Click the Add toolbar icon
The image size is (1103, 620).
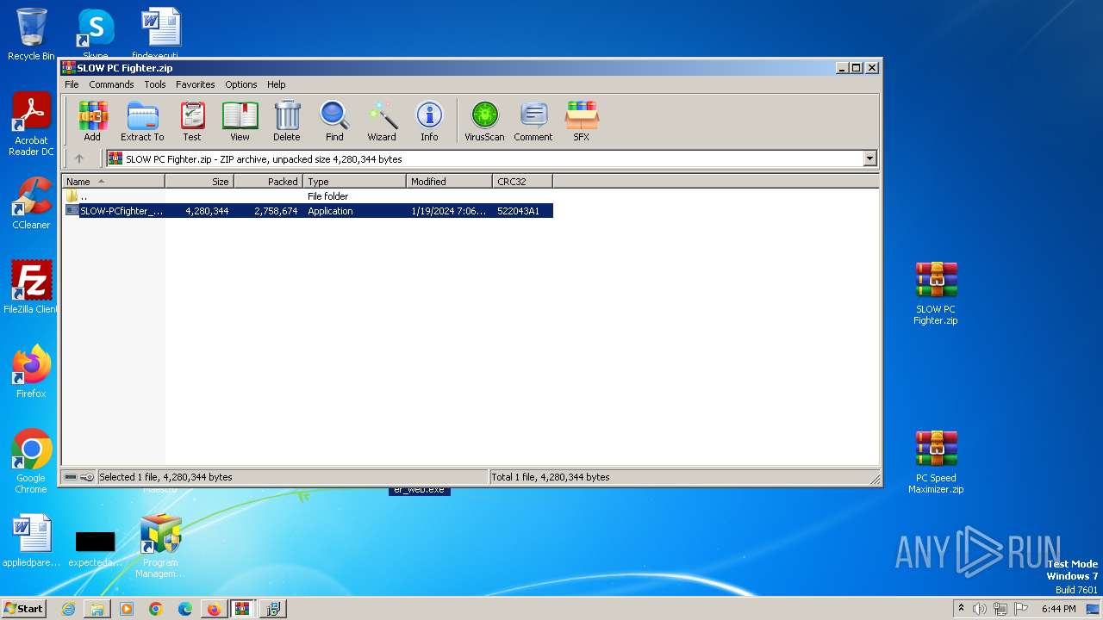(92, 121)
